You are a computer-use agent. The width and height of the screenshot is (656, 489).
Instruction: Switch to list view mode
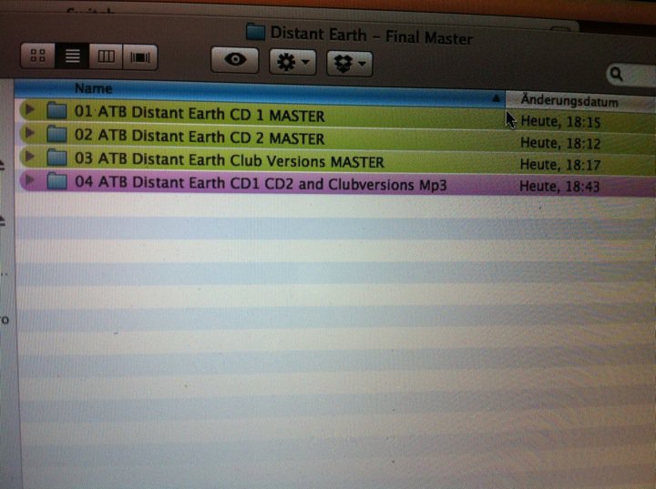(72, 56)
